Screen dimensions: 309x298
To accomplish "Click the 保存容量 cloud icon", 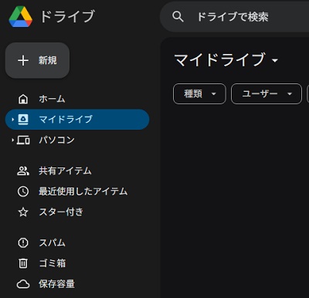I will click(x=23, y=284).
